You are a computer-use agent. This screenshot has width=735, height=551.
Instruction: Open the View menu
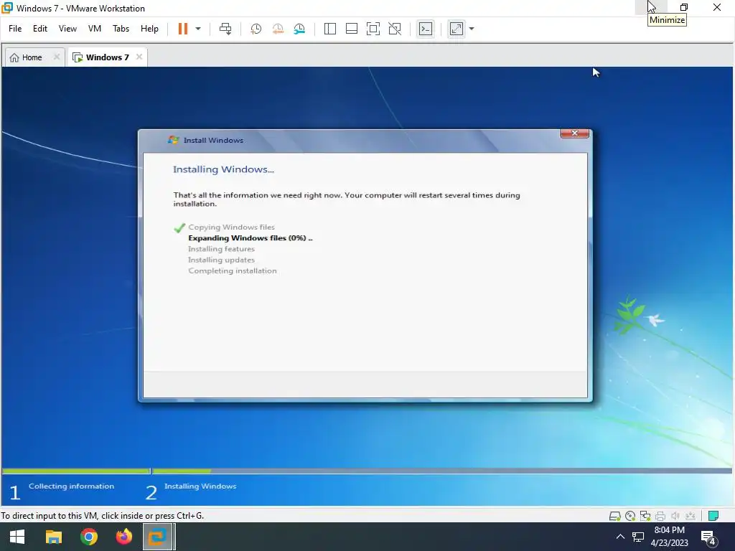tap(67, 29)
